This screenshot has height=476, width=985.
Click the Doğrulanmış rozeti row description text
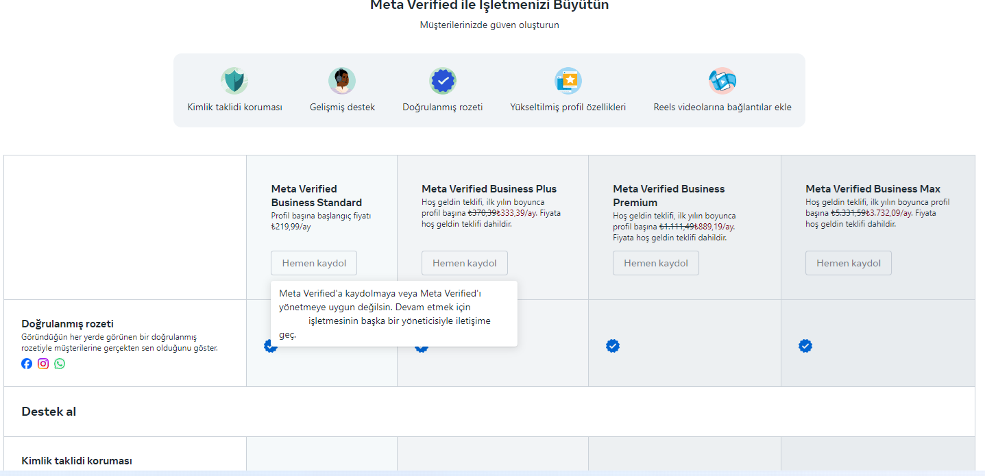coord(120,342)
